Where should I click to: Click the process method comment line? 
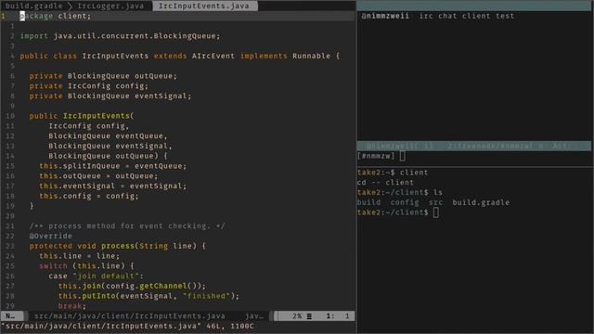[127, 226]
